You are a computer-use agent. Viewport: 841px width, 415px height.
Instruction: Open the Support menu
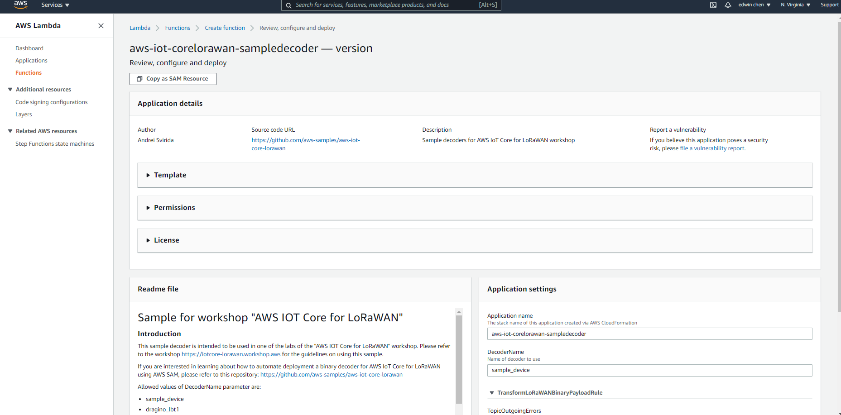(830, 5)
